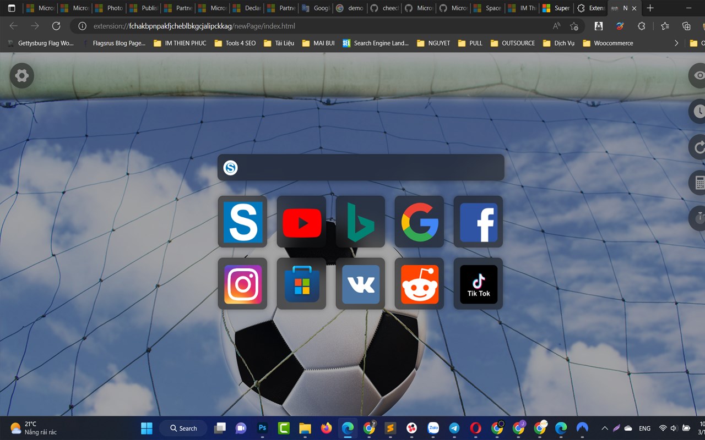This screenshot has height=440, width=705.
Task: Add this page to favorites star
Action: [574, 26]
